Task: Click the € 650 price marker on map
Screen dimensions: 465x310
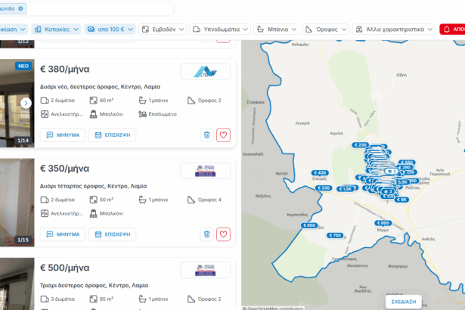Action: click(310, 225)
